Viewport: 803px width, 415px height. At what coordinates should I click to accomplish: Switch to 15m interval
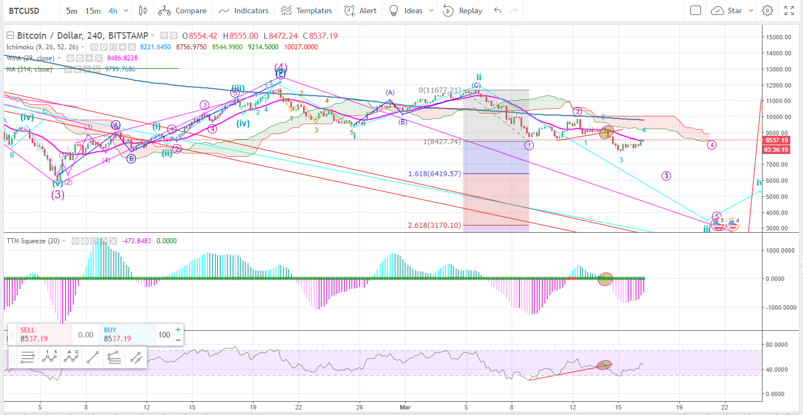(x=93, y=11)
